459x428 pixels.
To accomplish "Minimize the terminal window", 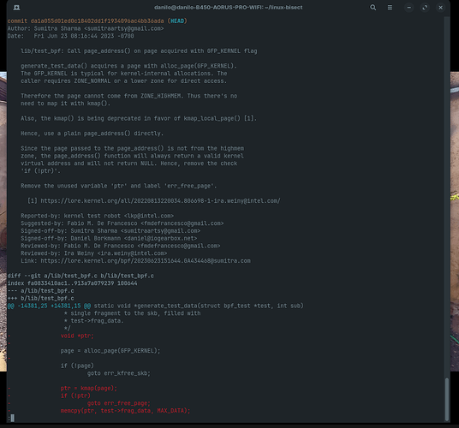I will coord(409,8).
